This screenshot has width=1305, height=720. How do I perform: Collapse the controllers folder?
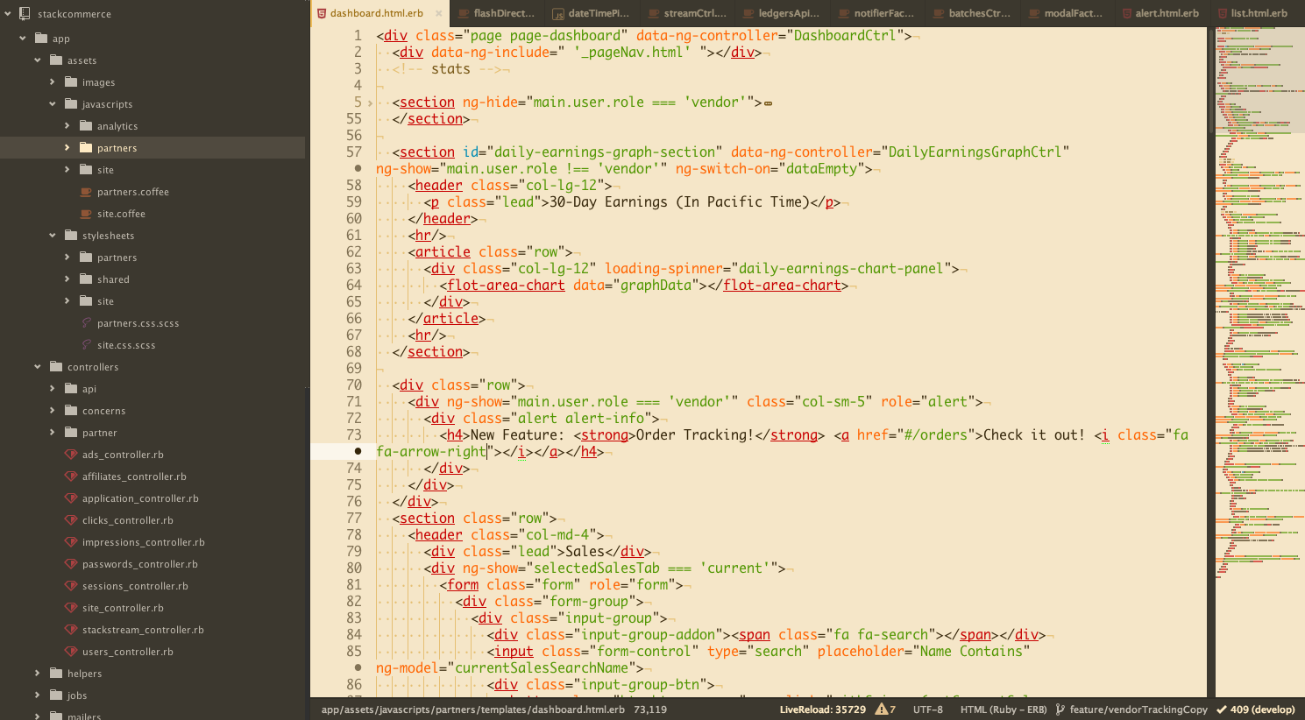(37, 367)
